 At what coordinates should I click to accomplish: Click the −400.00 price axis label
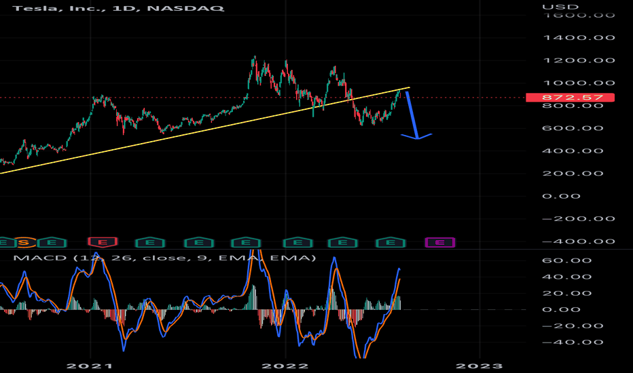(x=579, y=241)
